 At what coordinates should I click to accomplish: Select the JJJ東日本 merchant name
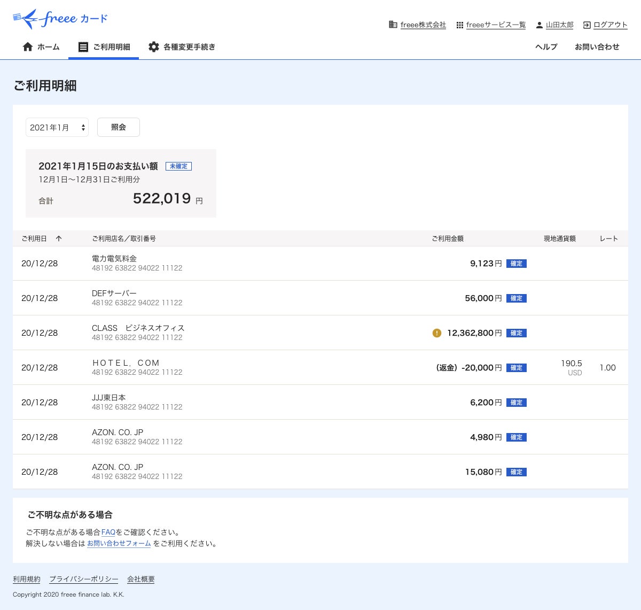coord(109,398)
